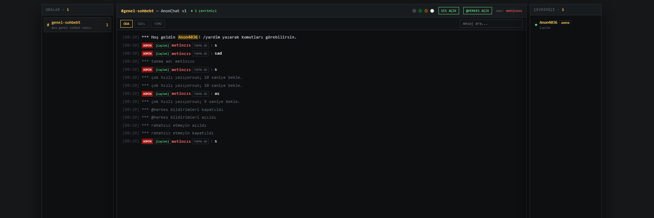Click the [Çaylak] rank badge in the 'as' message
654x218 pixels.
(x=162, y=94)
